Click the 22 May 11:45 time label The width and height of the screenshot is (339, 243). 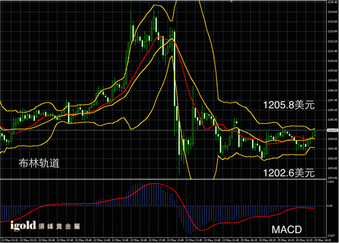102,240
